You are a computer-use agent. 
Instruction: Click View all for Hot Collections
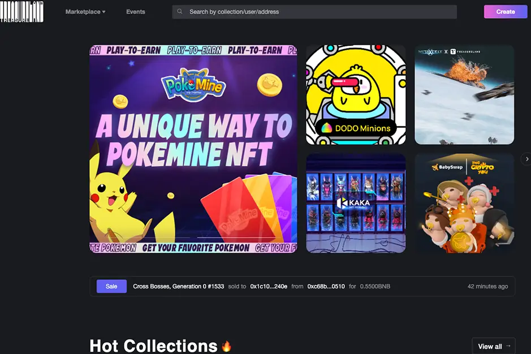point(493,346)
